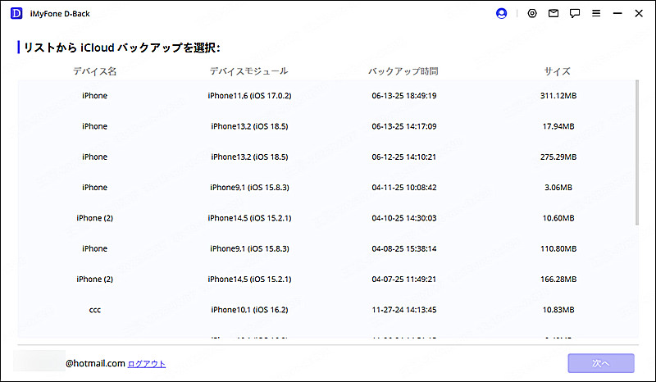Select backup dated 04-10-25 14:30:03
Viewport: 656px width, 382px height.
327,217
